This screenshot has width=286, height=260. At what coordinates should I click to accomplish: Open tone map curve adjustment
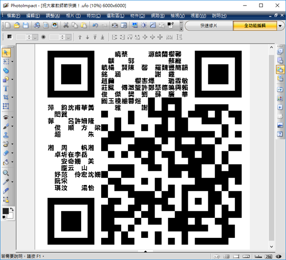tap(153, 25)
